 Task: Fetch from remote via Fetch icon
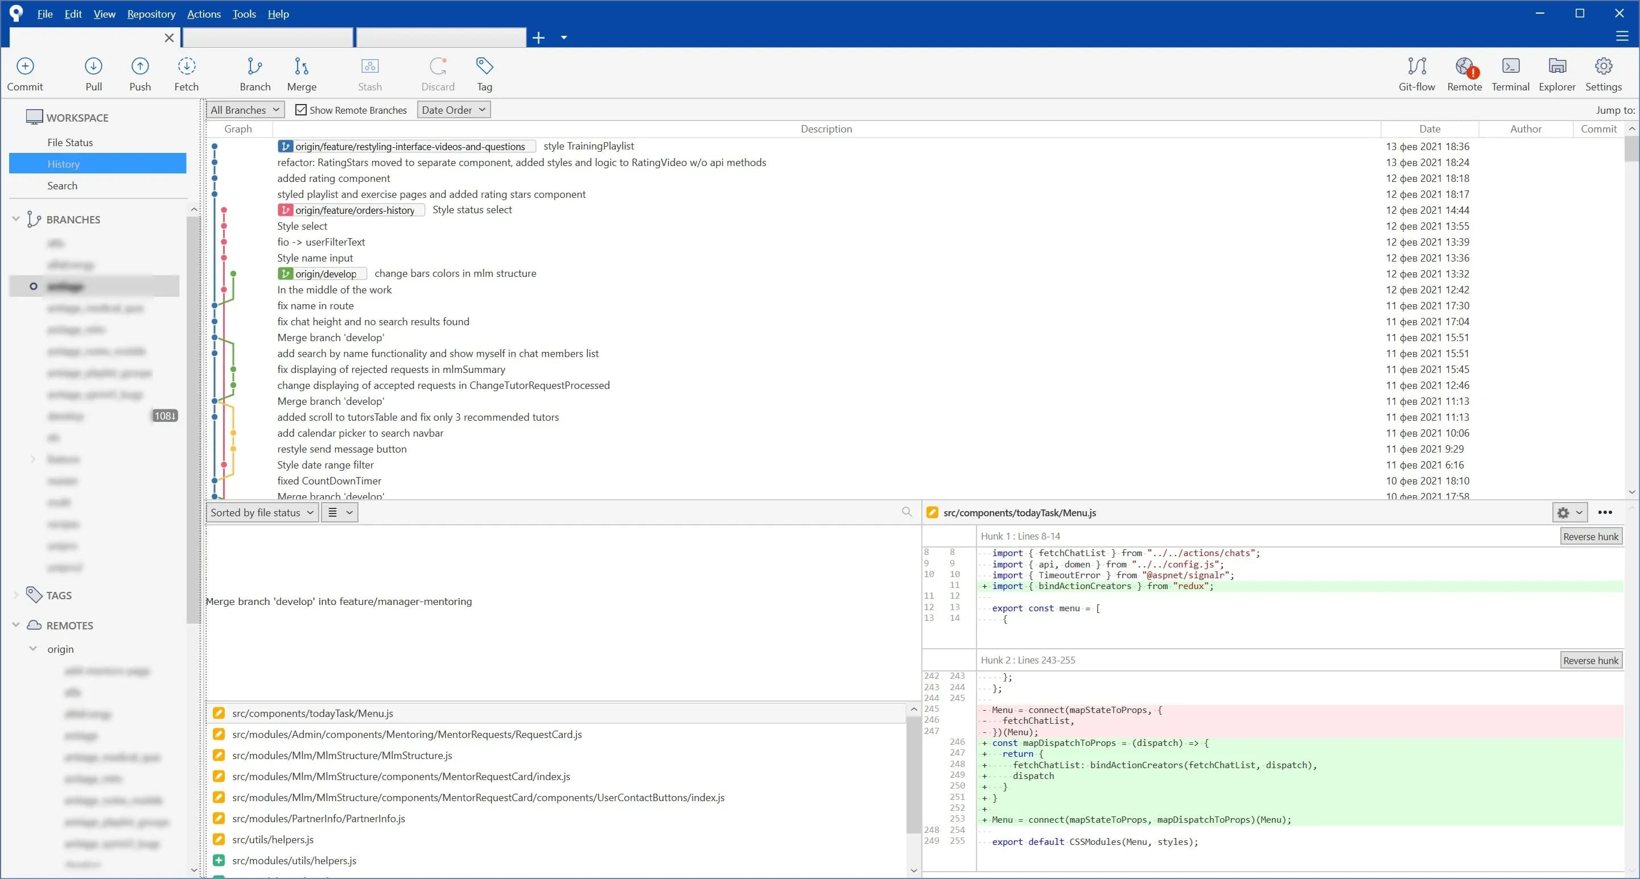click(187, 66)
